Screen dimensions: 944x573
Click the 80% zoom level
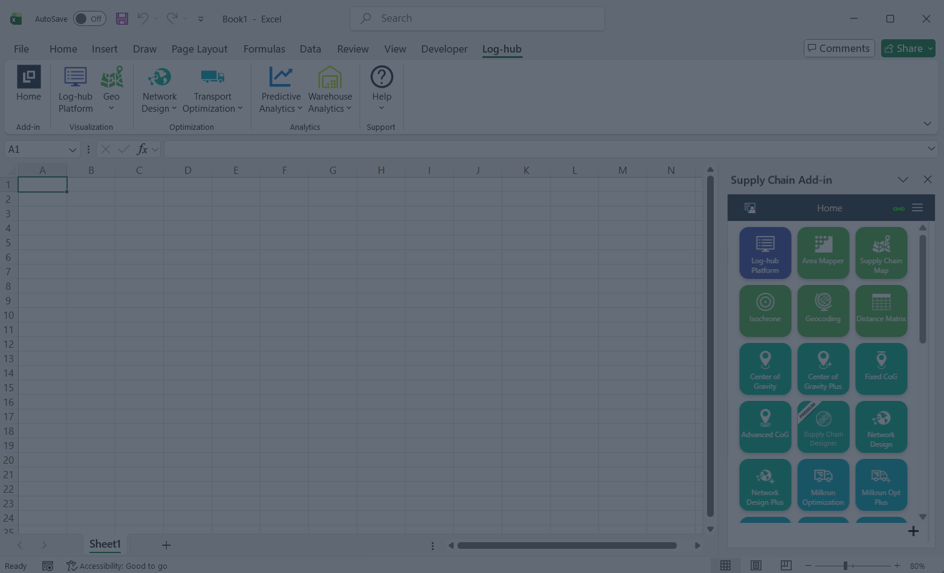point(917,566)
